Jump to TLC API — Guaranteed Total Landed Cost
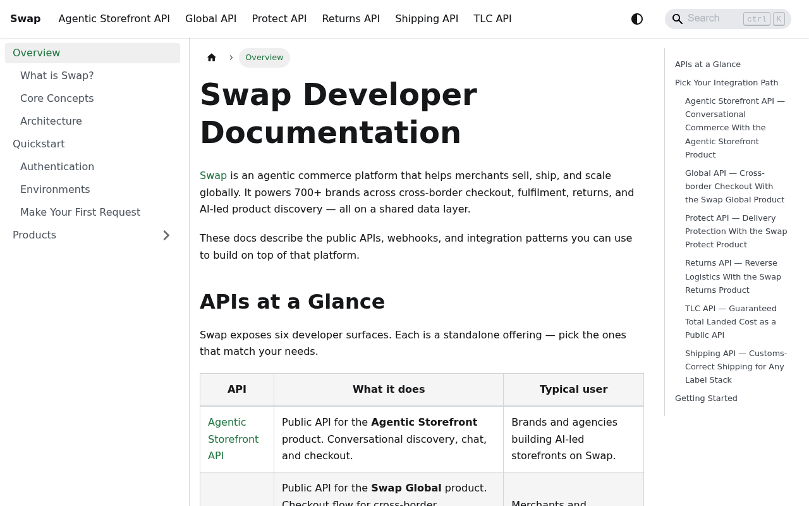 (731, 321)
